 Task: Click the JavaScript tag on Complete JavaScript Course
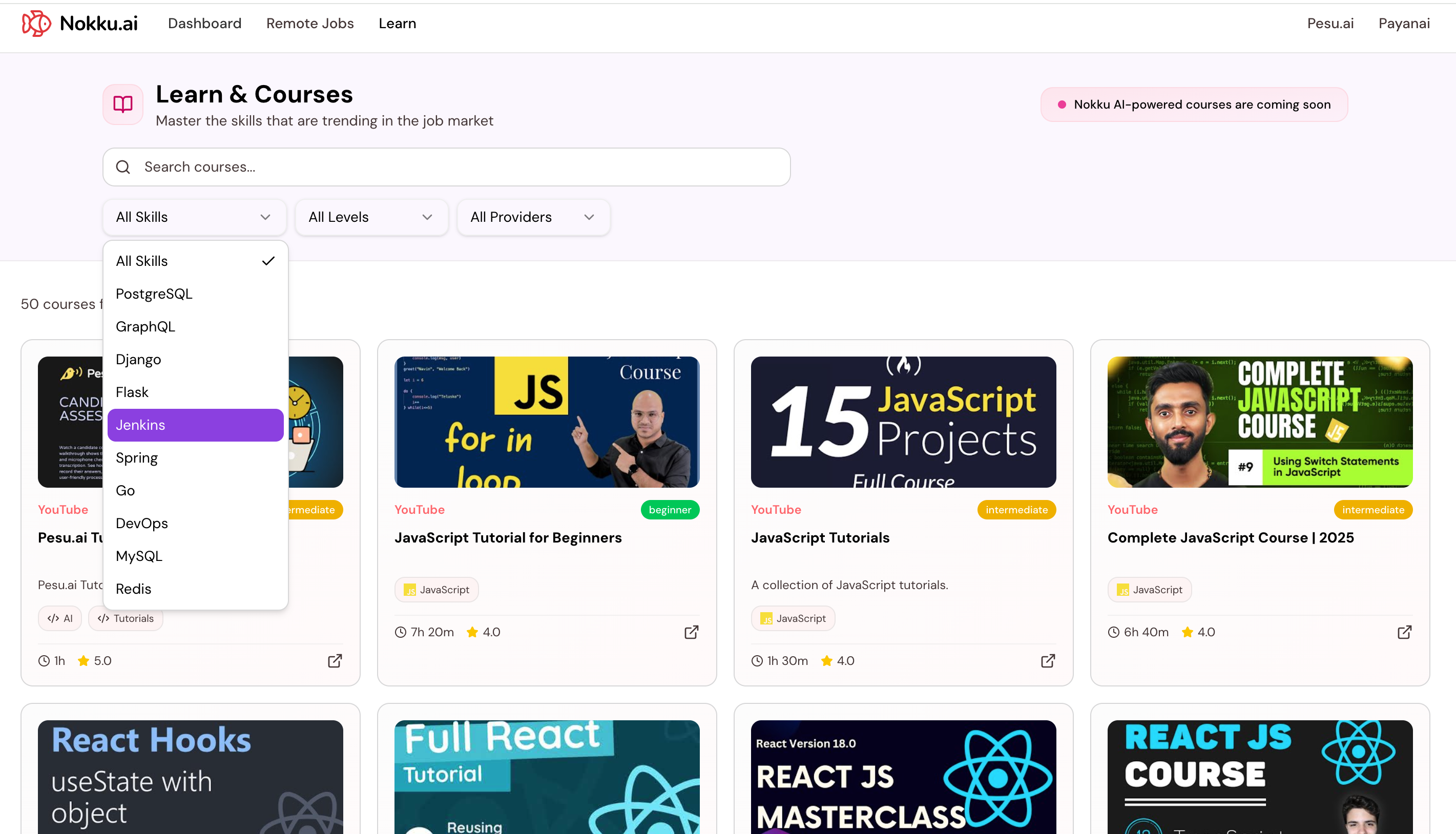(1149, 590)
